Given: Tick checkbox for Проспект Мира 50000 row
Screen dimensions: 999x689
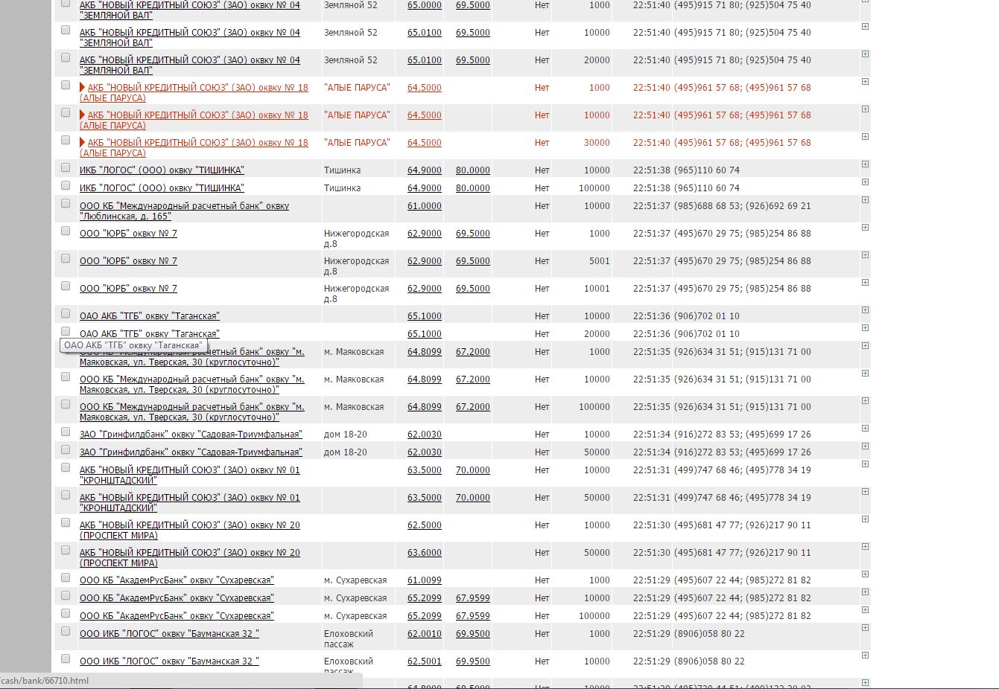Looking at the screenshot, I should pyautogui.click(x=66, y=550).
